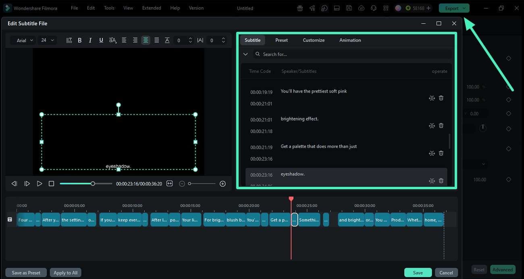
Task: Click Save as Preset button
Action: 26,273
